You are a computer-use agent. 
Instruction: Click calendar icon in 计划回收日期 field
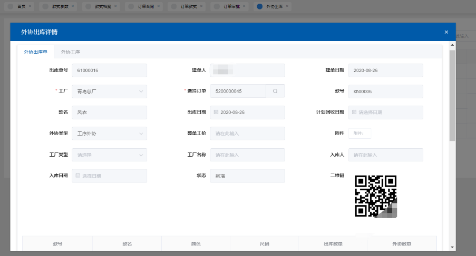pyautogui.click(x=354, y=112)
